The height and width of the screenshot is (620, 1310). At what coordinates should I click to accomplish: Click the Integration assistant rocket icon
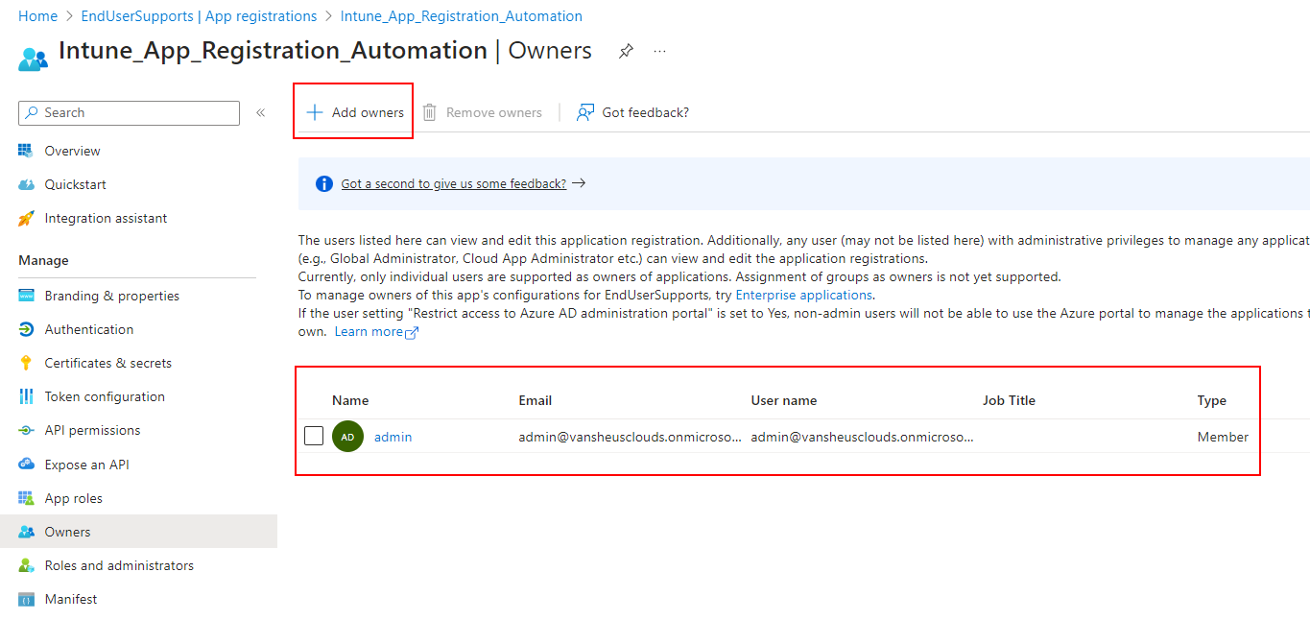(x=26, y=218)
